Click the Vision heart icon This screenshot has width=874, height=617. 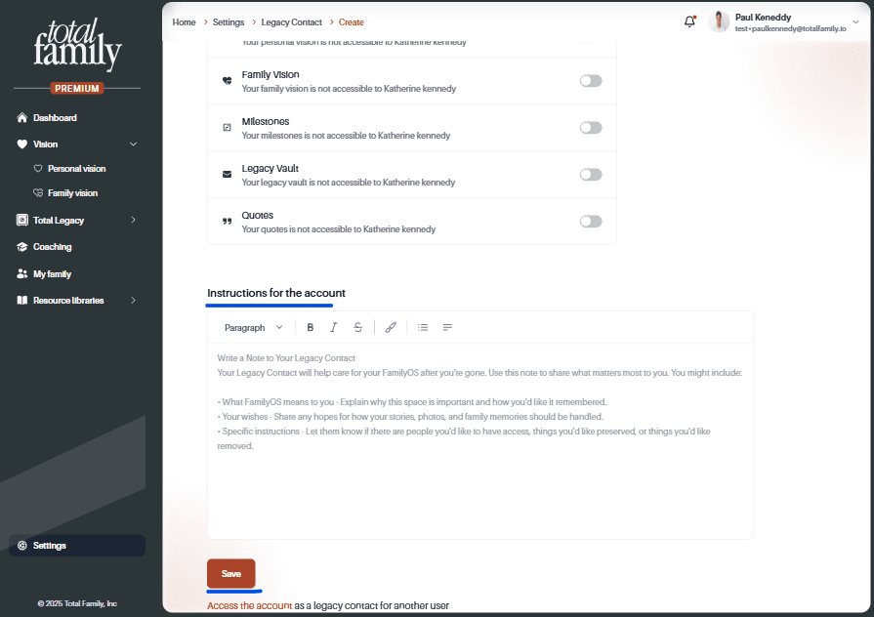point(22,144)
